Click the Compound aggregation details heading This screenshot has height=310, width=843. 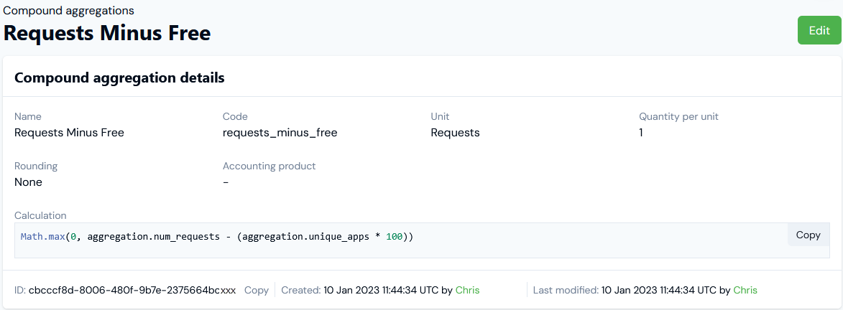click(119, 77)
